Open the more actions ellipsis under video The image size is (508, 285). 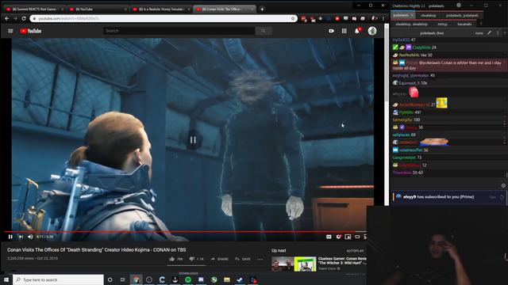tap(260, 259)
